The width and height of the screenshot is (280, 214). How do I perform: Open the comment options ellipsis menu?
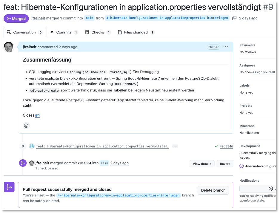click(226, 47)
